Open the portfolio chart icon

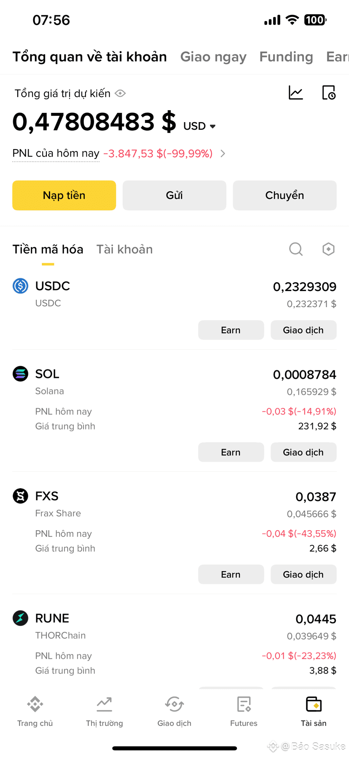click(x=295, y=93)
